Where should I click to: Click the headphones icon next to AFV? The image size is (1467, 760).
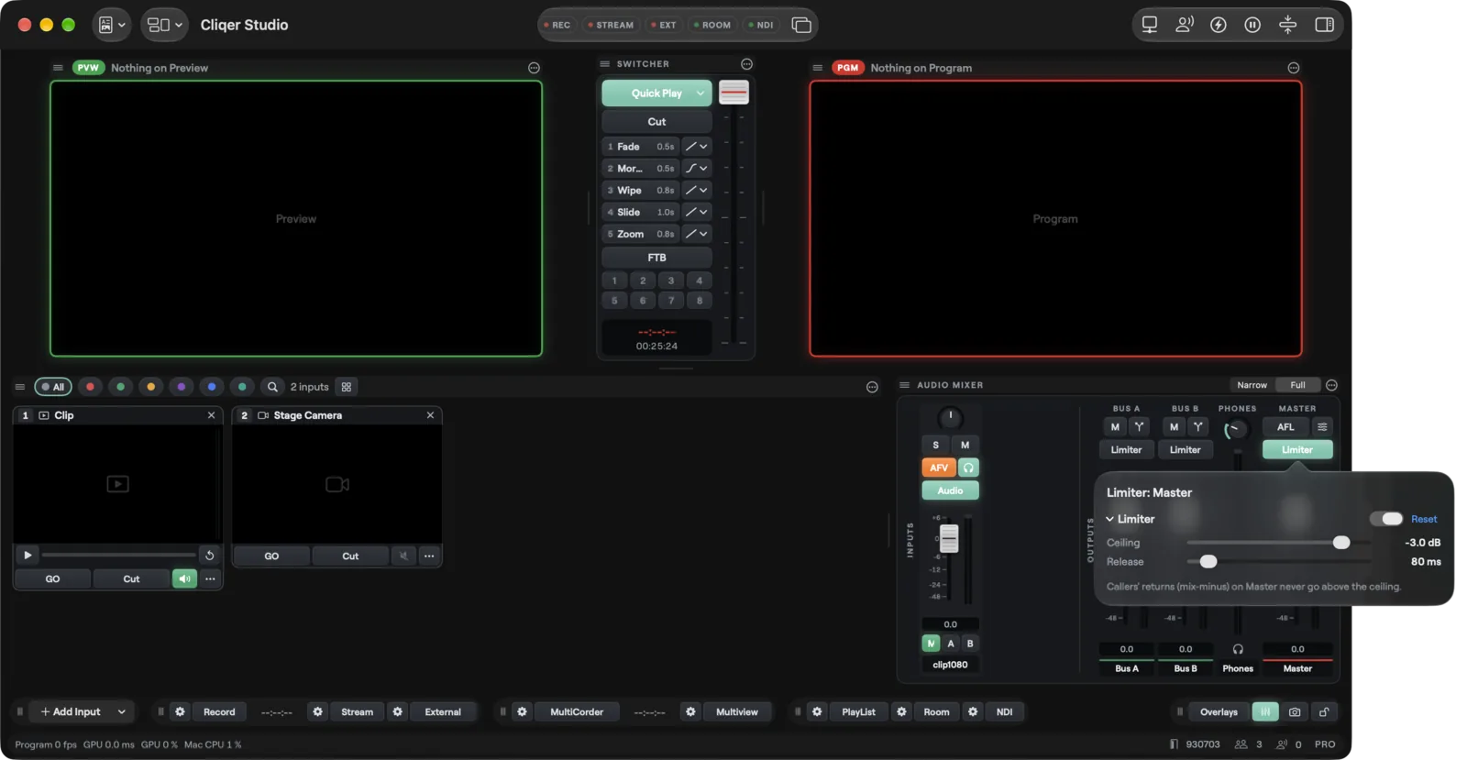(x=968, y=468)
